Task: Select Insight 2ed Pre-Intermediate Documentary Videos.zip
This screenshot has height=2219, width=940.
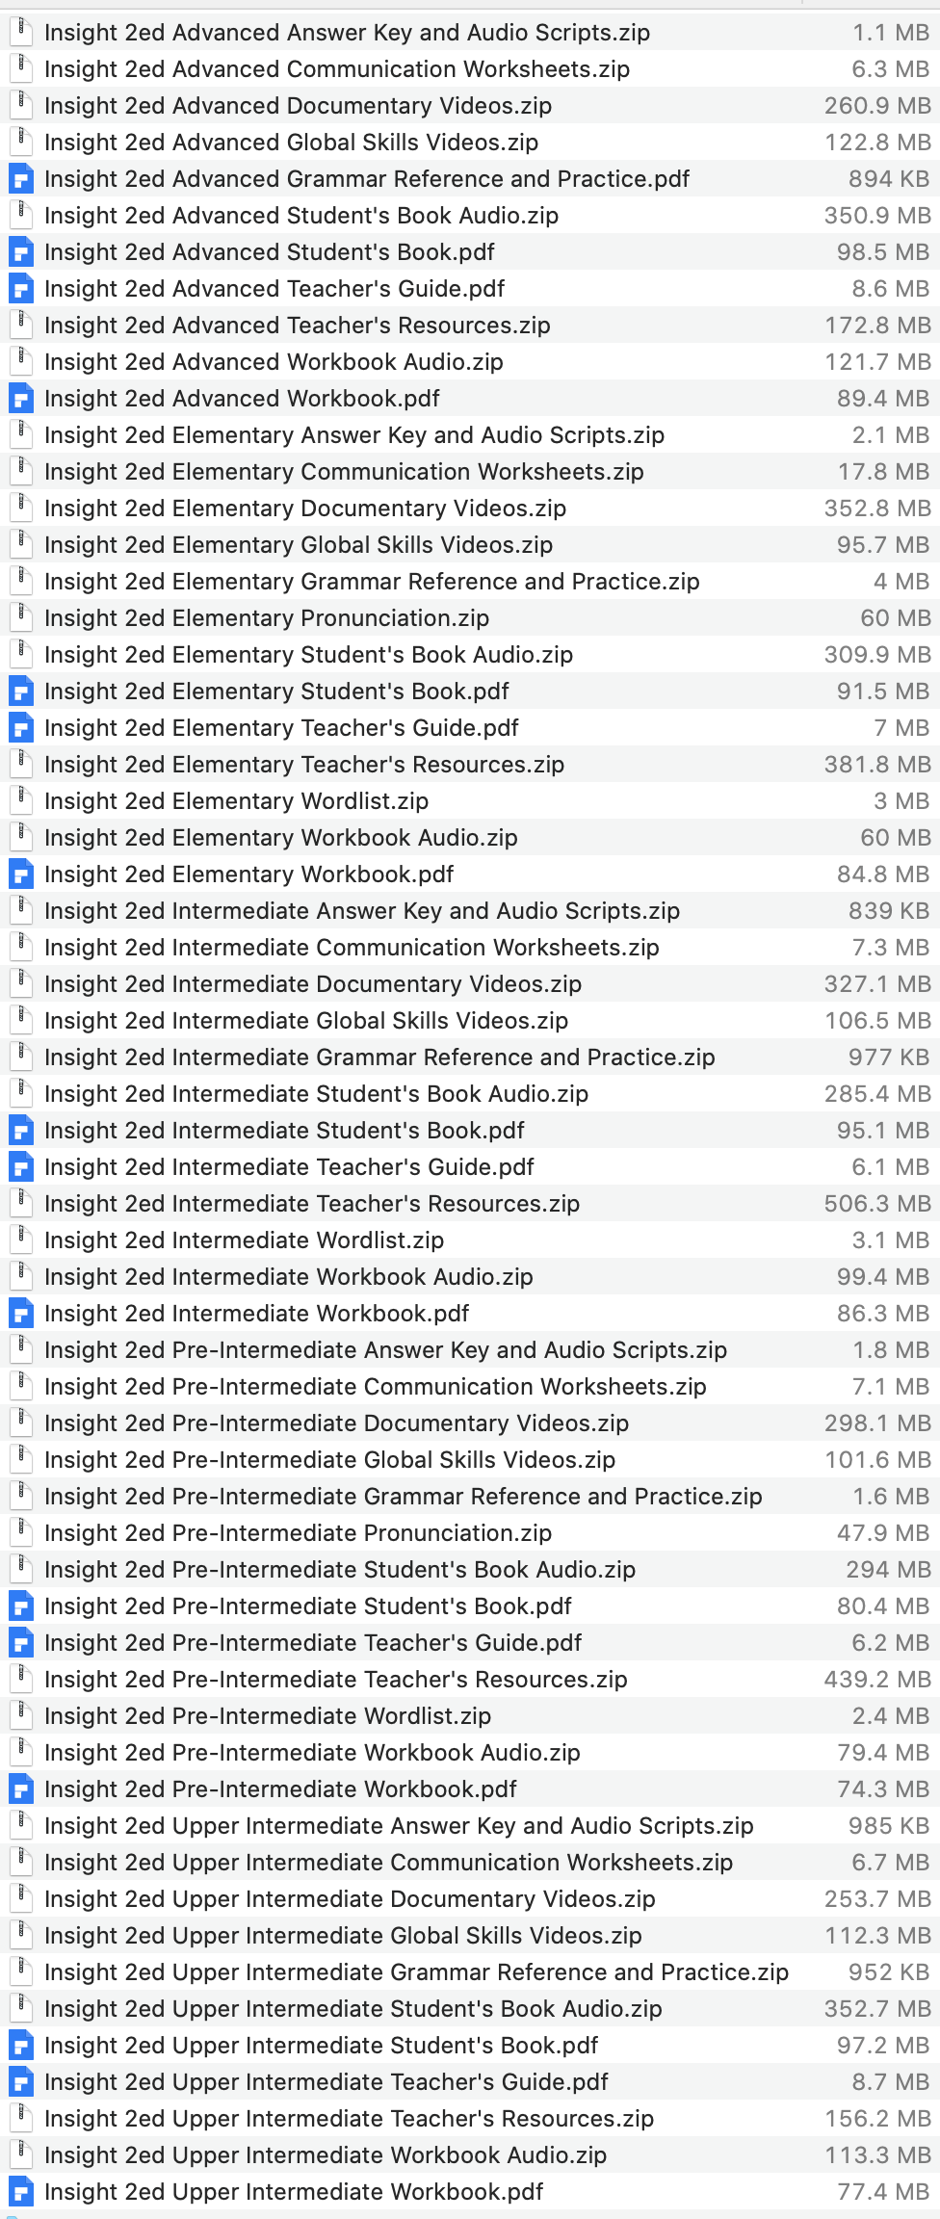Action: click(x=470, y=1423)
